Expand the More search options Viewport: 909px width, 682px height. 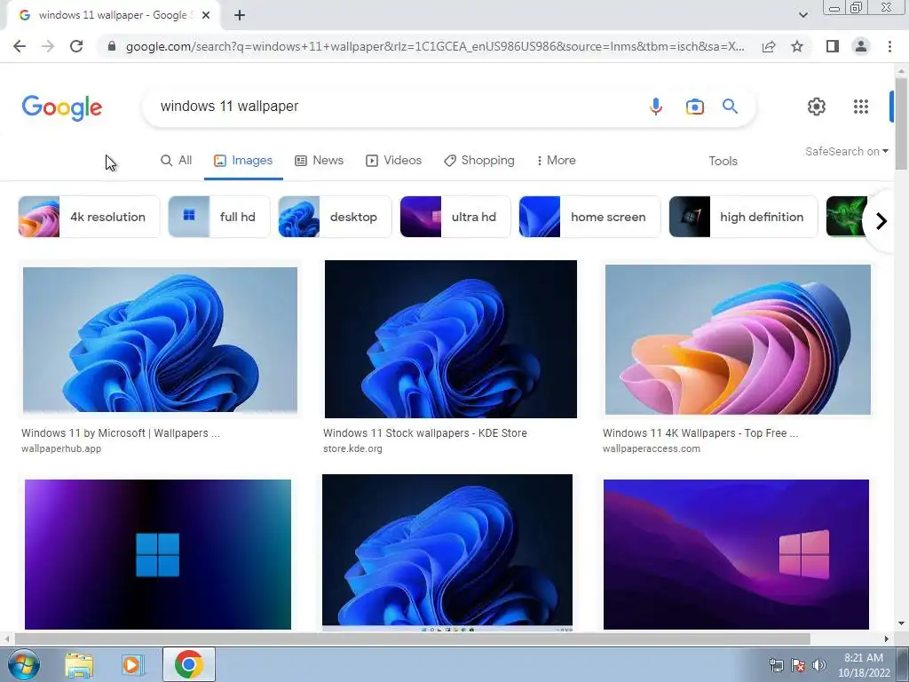pyautogui.click(x=556, y=161)
